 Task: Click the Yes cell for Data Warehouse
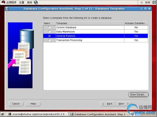point(136,32)
